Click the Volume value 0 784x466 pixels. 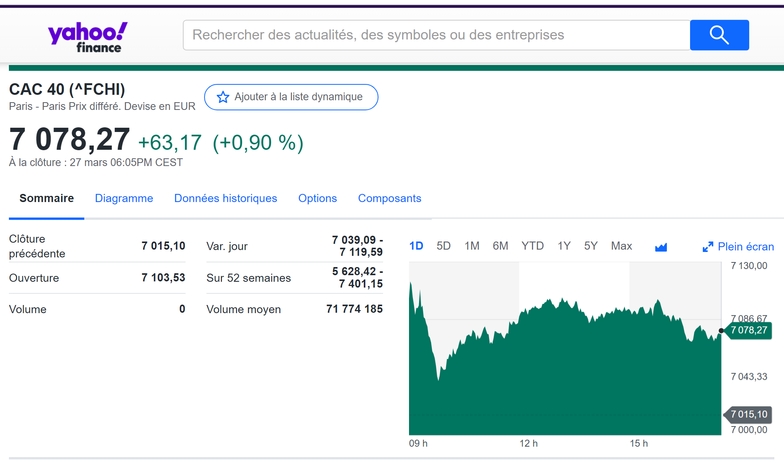click(x=182, y=309)
